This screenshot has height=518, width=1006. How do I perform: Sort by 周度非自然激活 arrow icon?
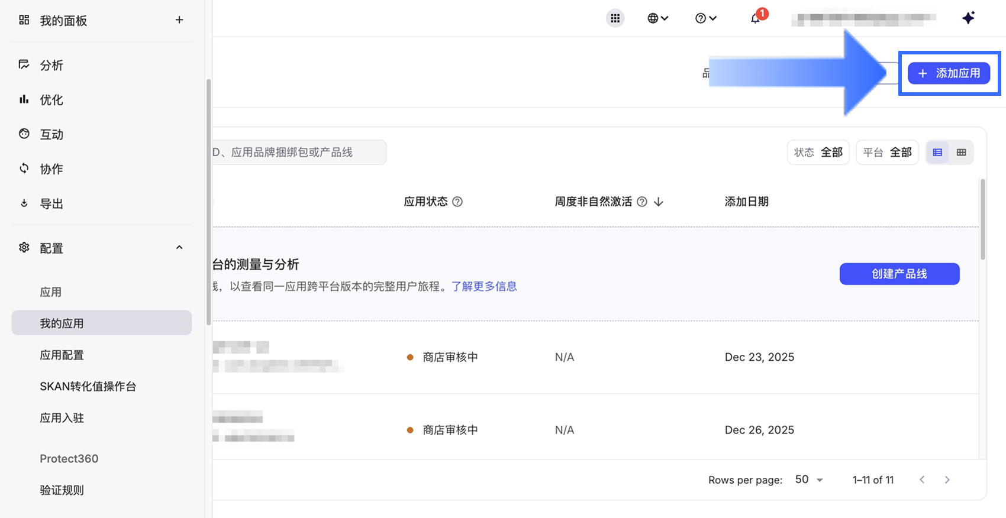659,202
